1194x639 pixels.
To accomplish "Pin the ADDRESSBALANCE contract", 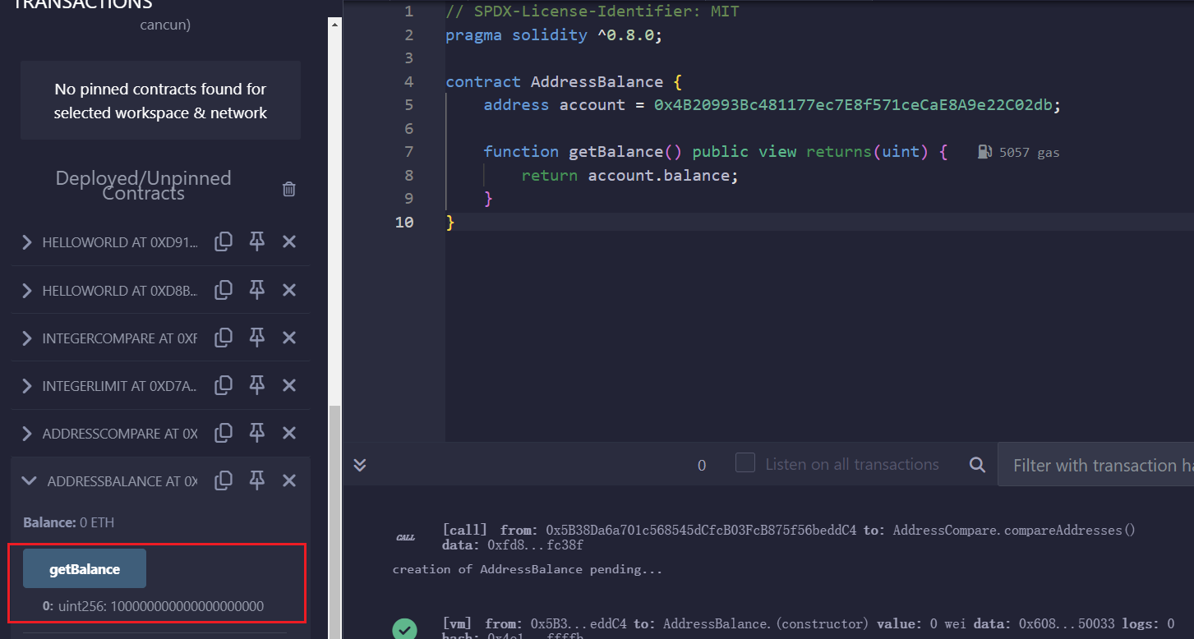I will 256,480.
